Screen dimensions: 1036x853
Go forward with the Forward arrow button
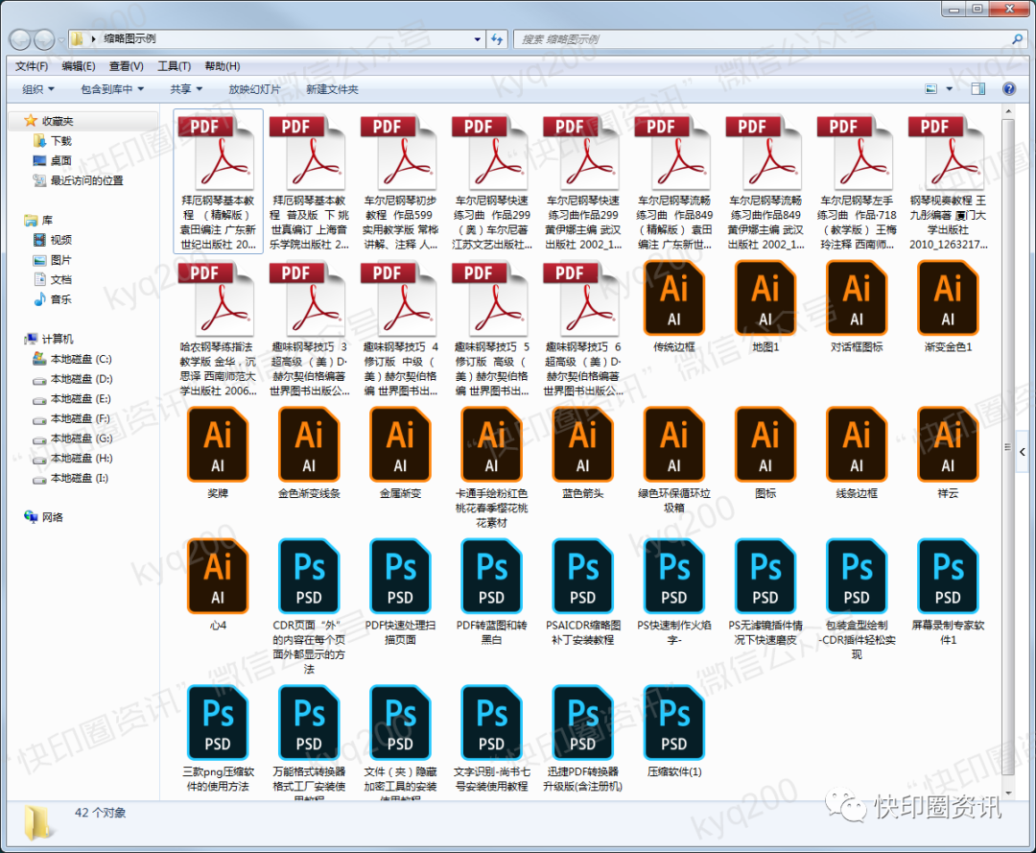44,39
